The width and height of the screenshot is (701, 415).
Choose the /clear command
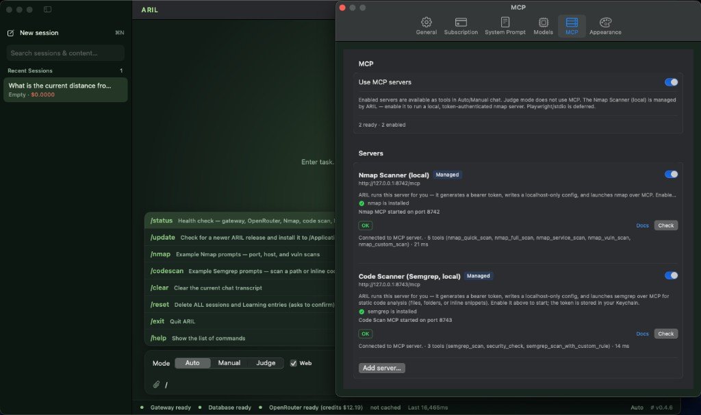click(240, 288)
